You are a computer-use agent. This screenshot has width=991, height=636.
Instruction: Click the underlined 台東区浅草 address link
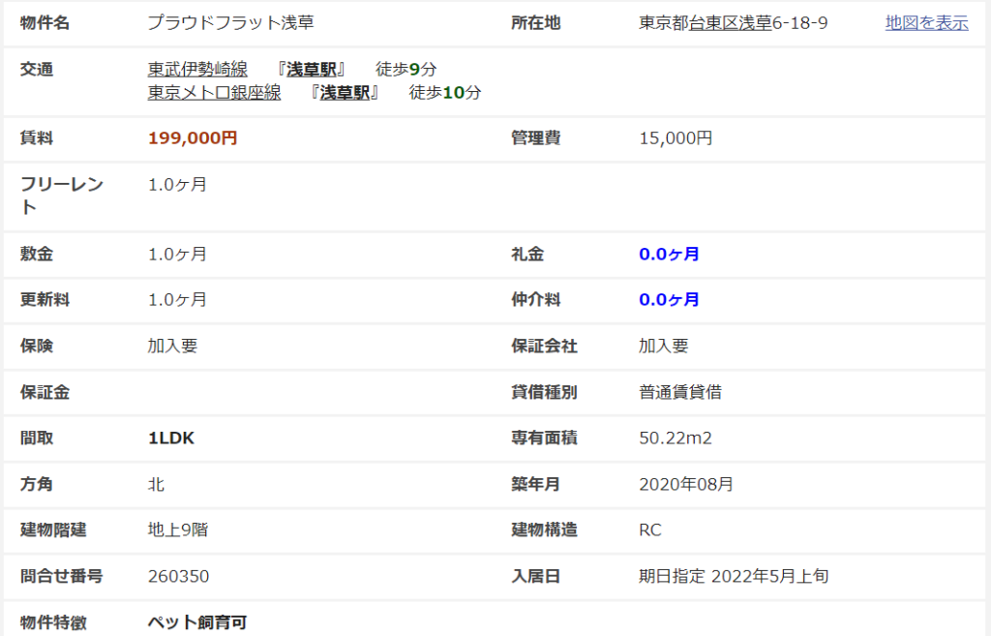click(729, 23)
